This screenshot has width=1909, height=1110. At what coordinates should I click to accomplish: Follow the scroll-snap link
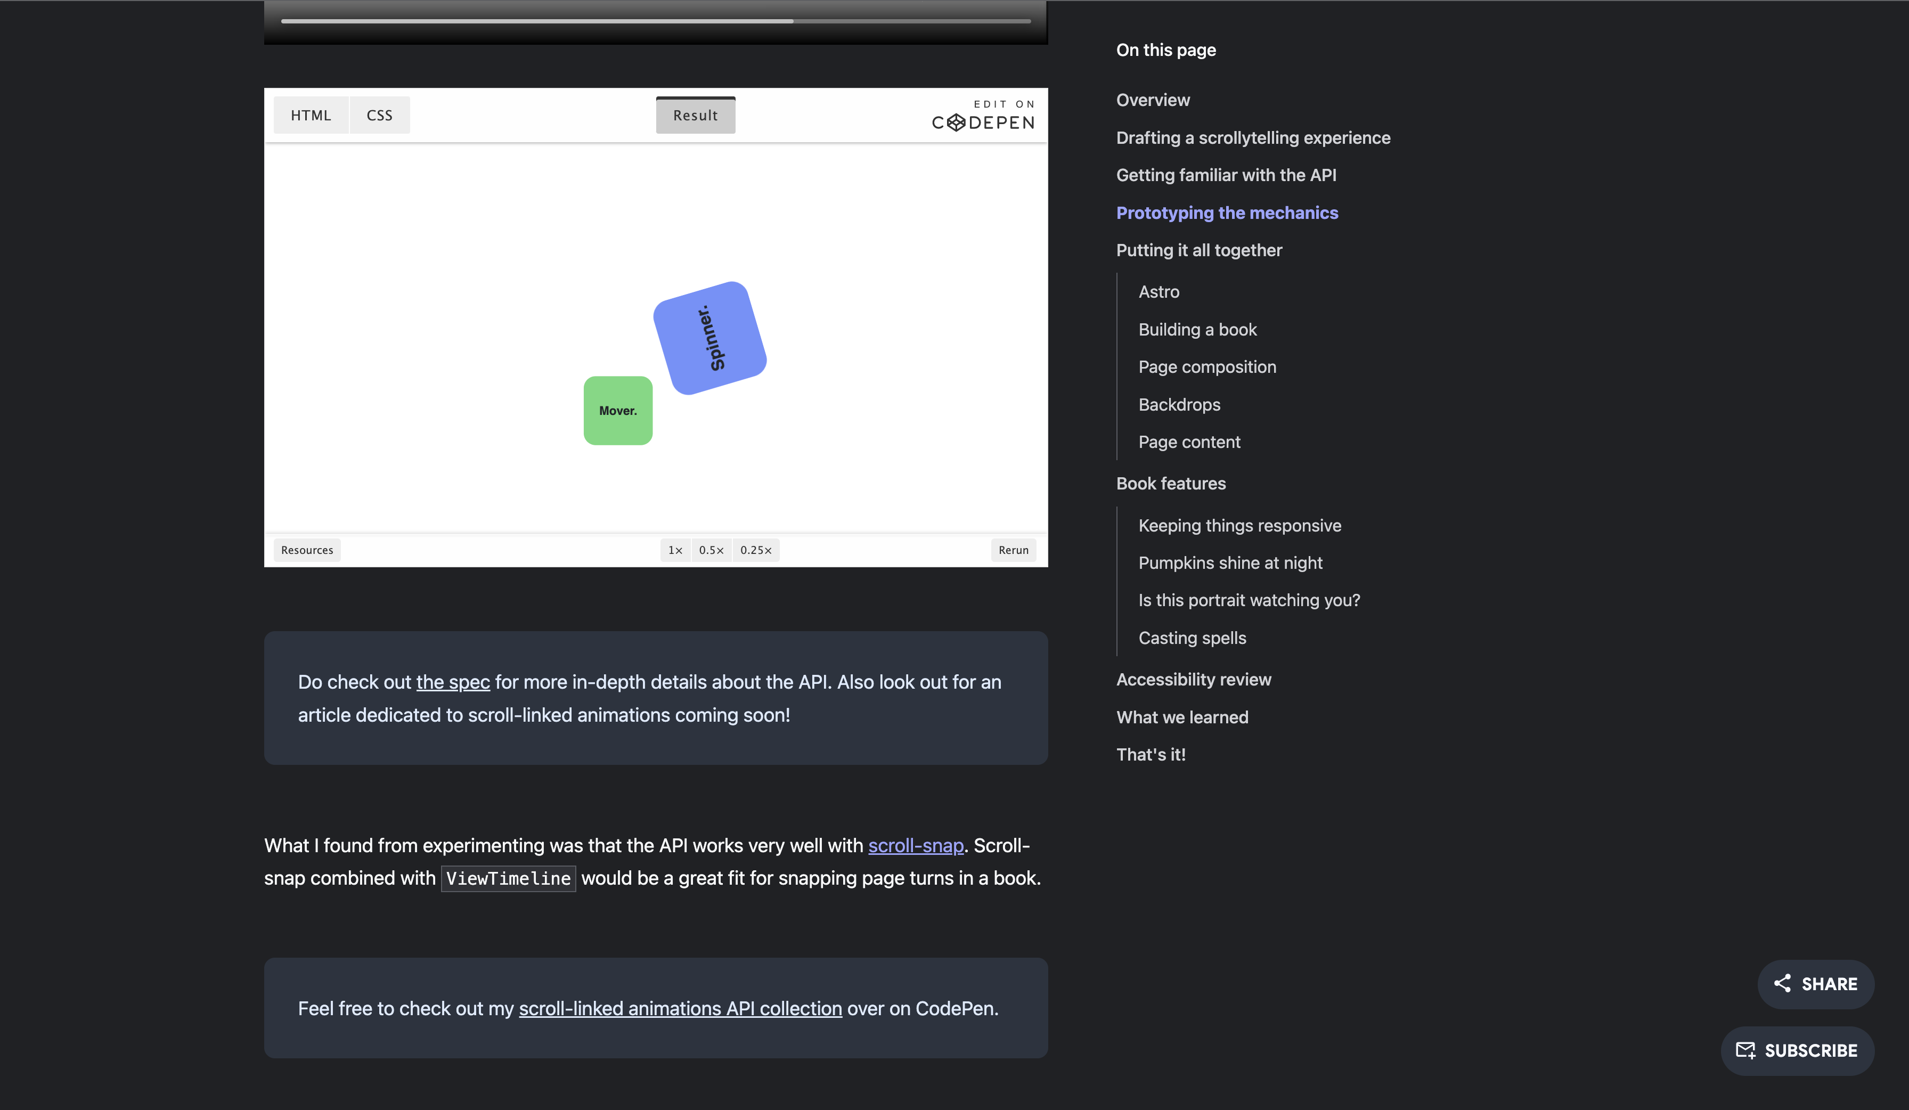point(916,846)
